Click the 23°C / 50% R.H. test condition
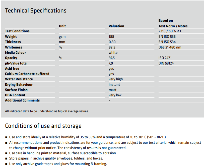 click(171, 31)
